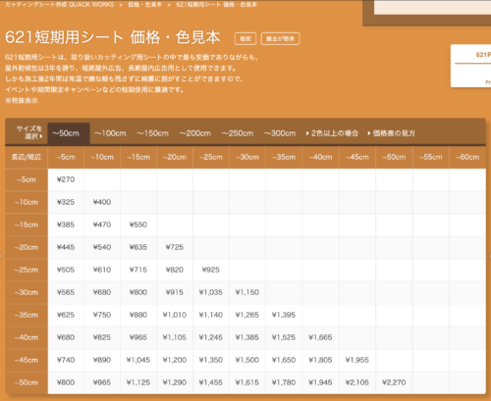Screen dimensions: 491x401
Task: Click the QUACK WORKS breadcrumb link
Action: click(x=60, y=5)
